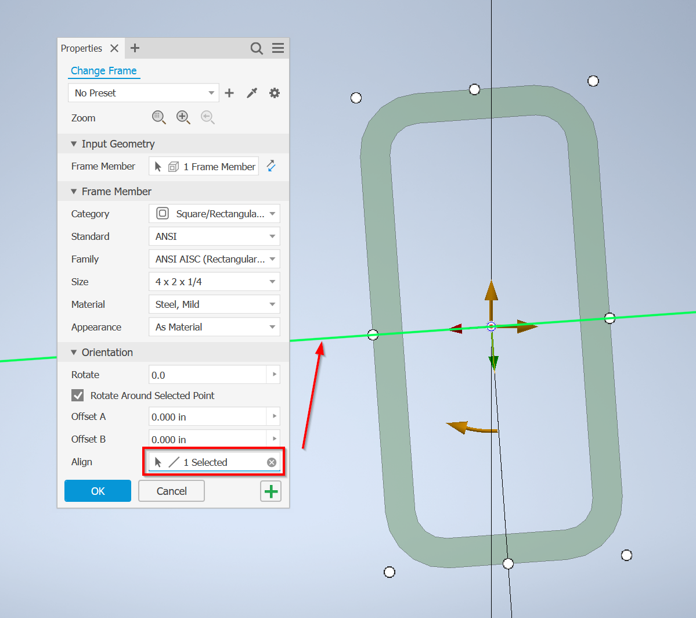Click the Cancel button
This screenshot has width=696, height=618.
(171, 491)
